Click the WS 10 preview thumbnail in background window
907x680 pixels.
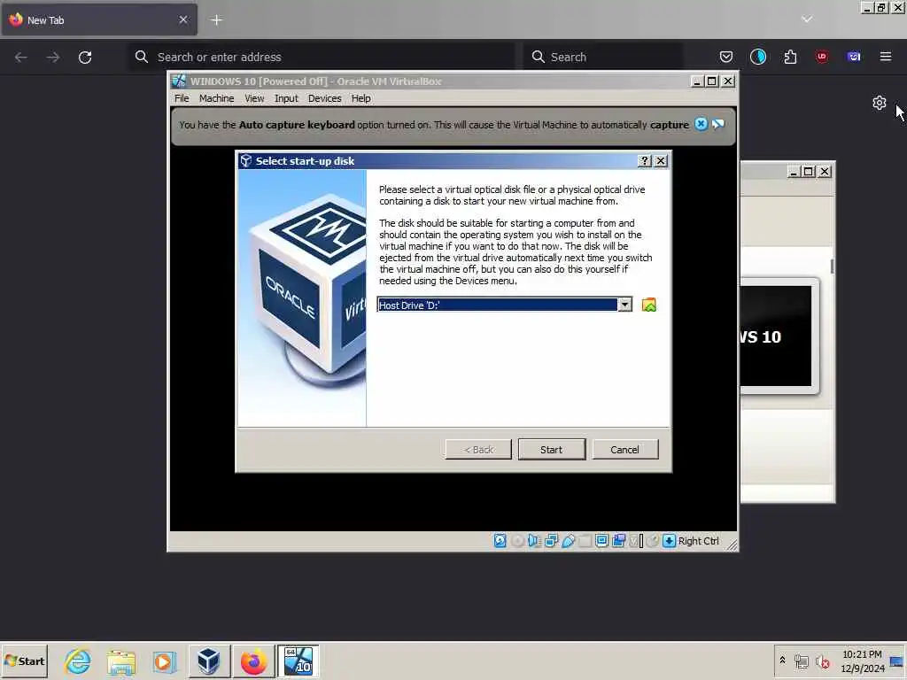[775, 336]
